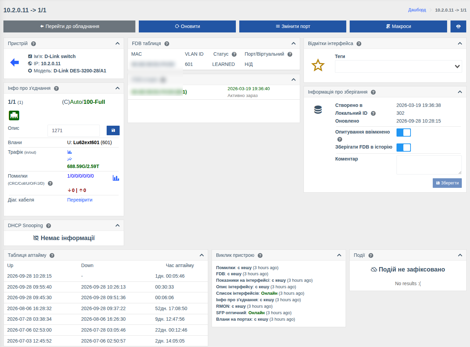Toggle Опитування ввімкнено switch

(404, 133)
